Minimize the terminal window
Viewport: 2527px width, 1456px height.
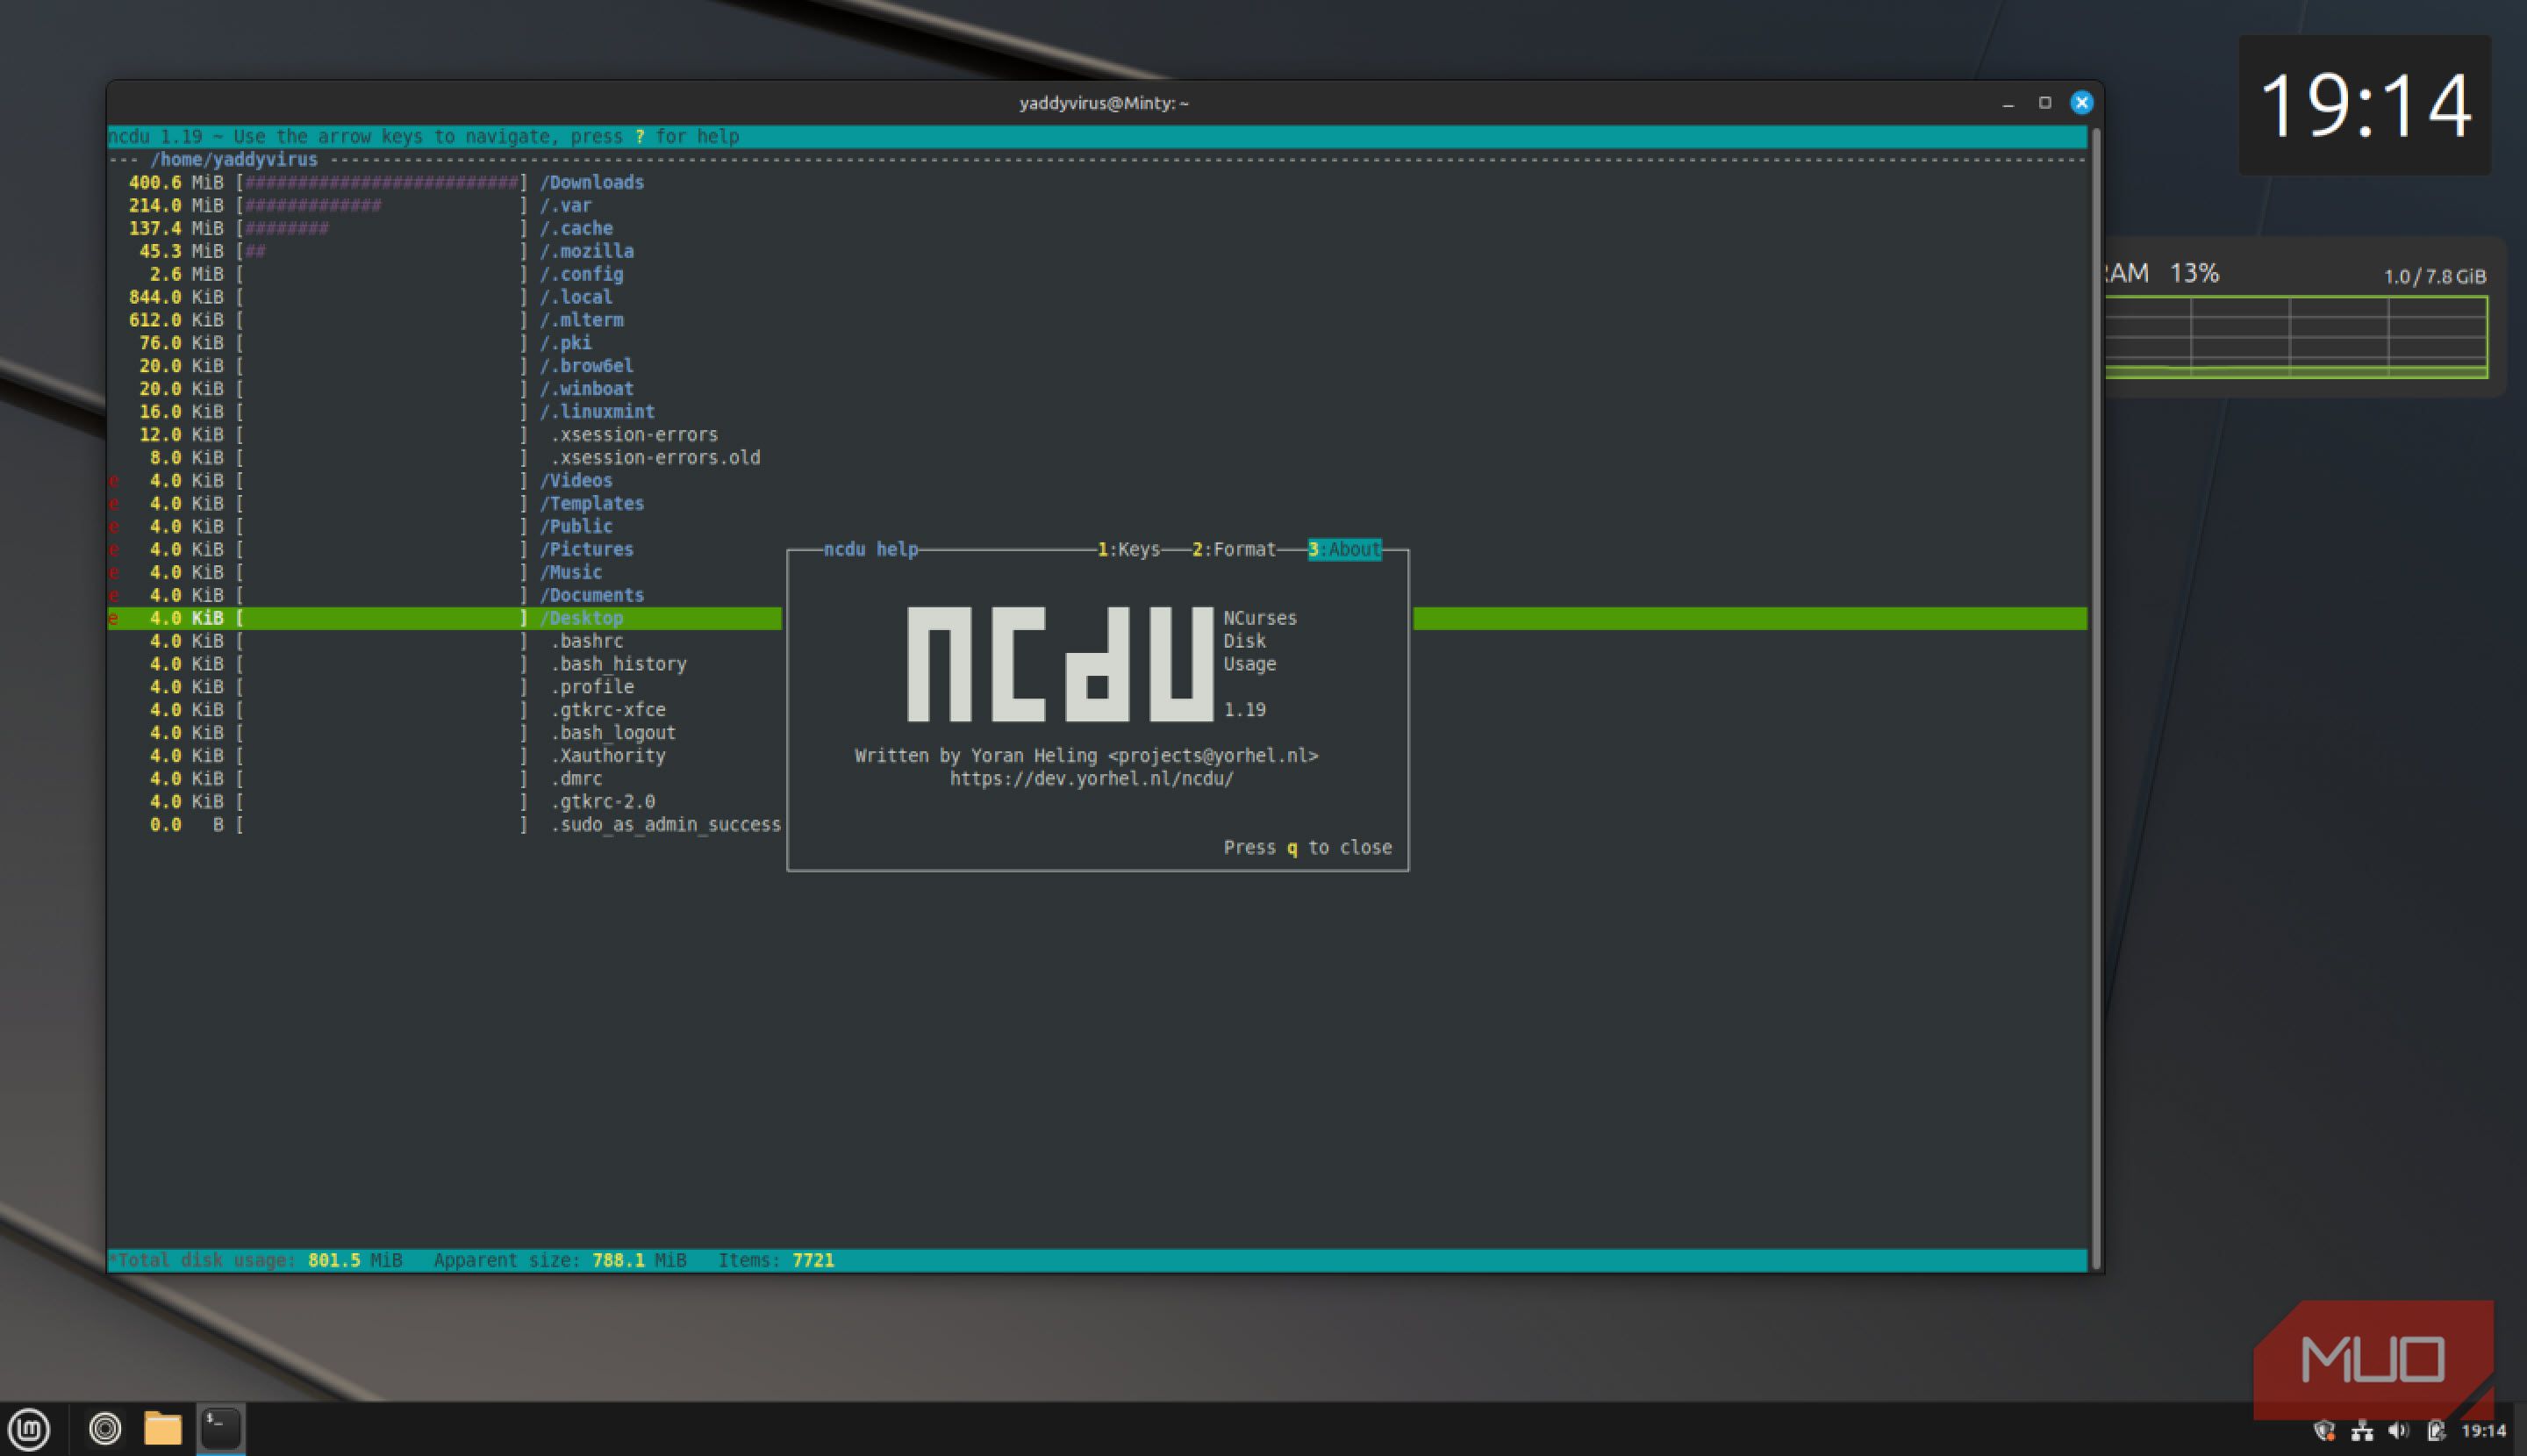2008,103
